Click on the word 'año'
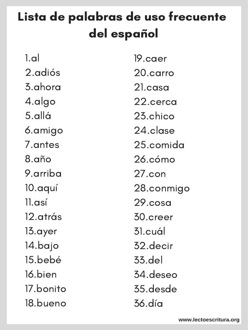This screenshot has width=248, height=330. [42, 159]
